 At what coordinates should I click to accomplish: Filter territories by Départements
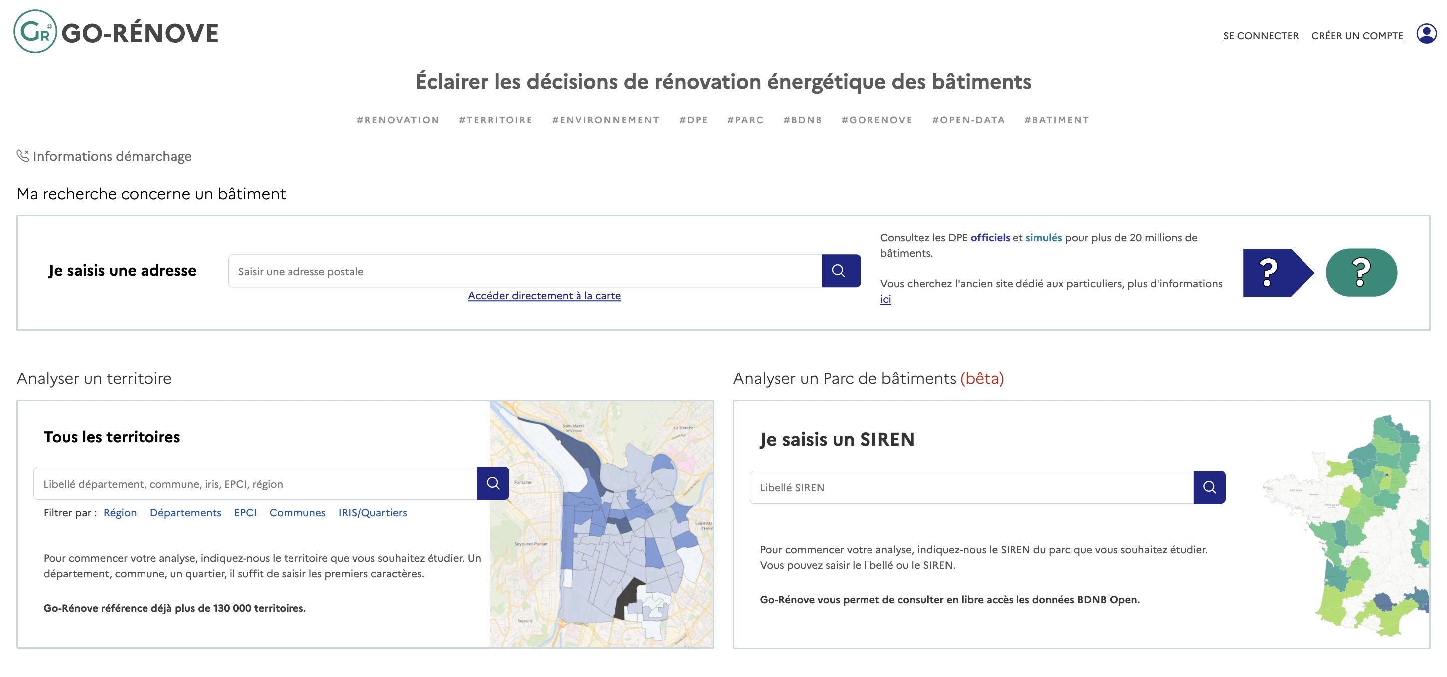click(x=185, y=513)
